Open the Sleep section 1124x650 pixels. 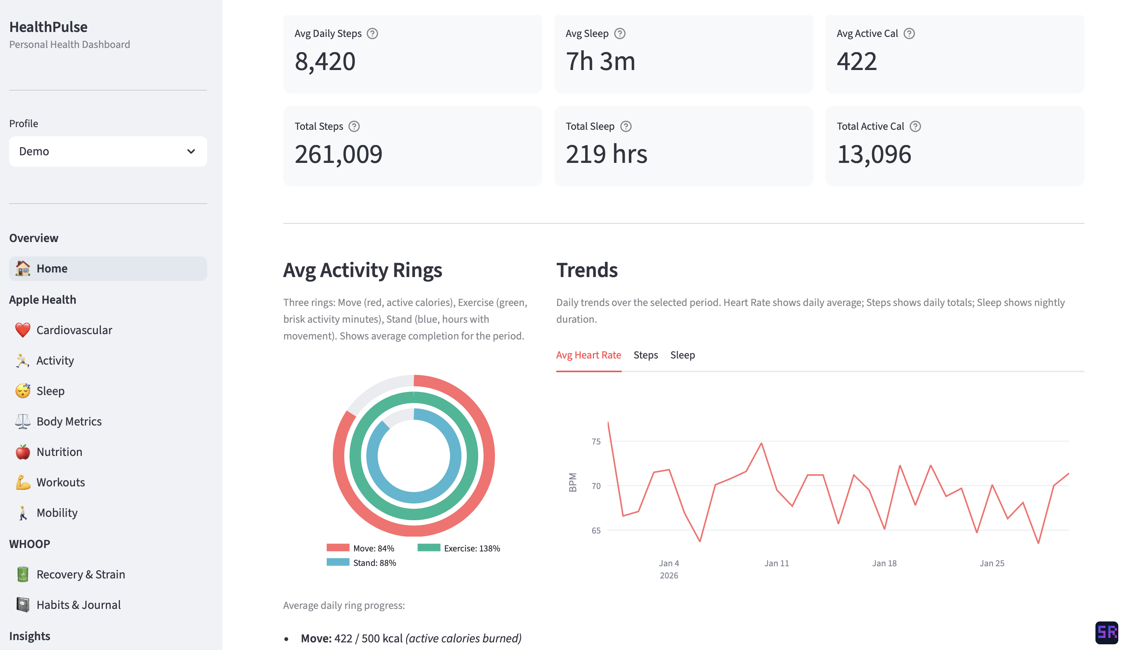click(x=50, y=390)
